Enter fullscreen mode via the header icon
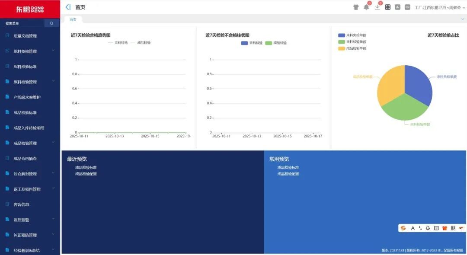Viewport: 467px width, 255px height. [x=388, y=7]
